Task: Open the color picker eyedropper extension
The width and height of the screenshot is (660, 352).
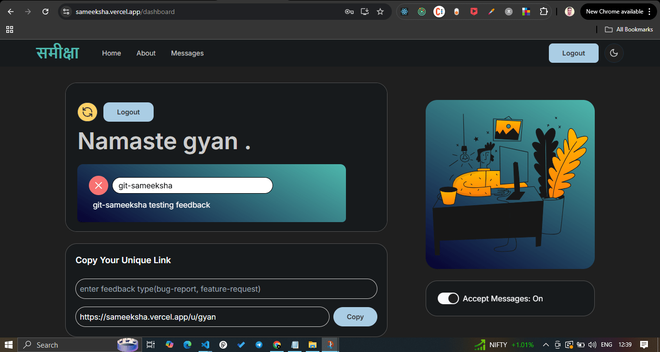Action: [491, 12]
